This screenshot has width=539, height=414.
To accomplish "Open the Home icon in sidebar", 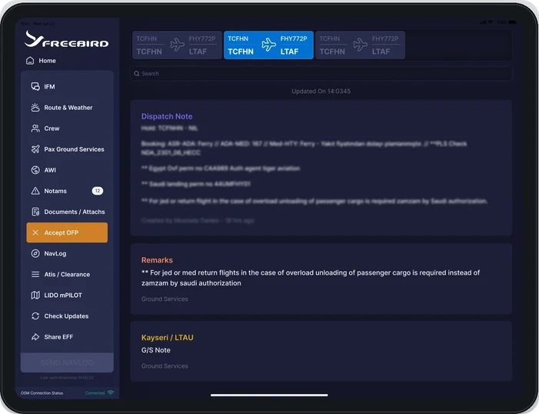I will (30, 61).
